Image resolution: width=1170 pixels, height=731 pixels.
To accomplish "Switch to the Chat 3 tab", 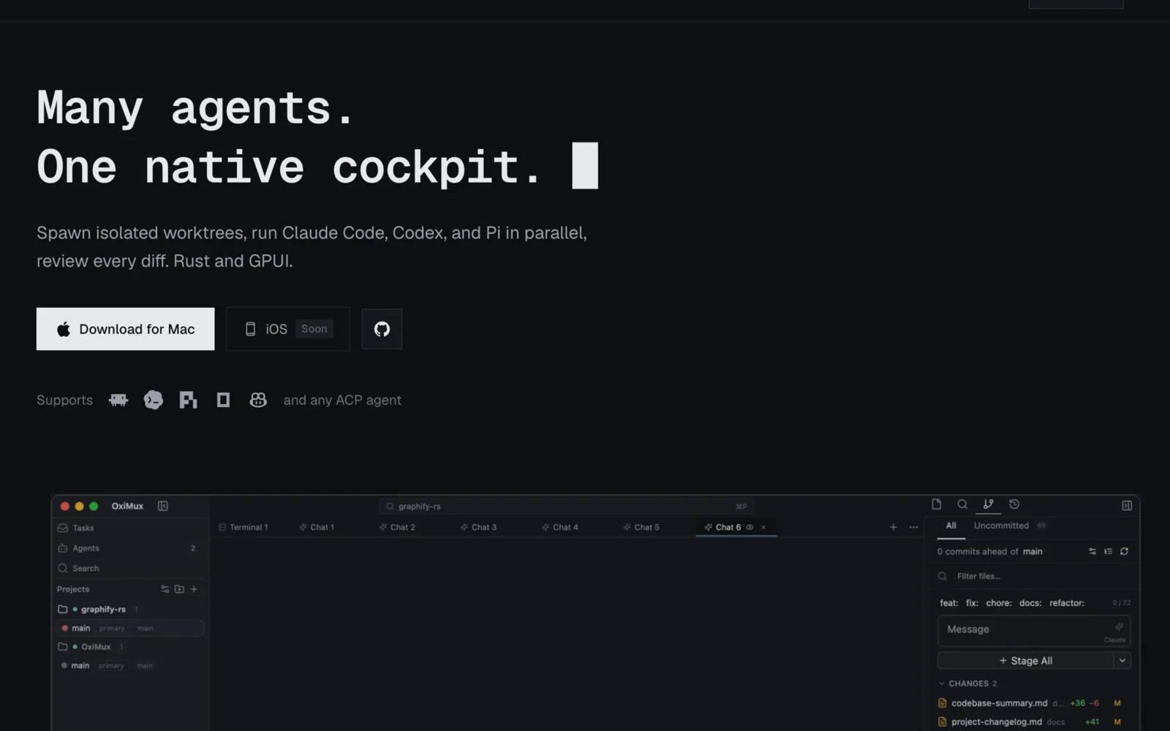I will (x=478, y=527).
